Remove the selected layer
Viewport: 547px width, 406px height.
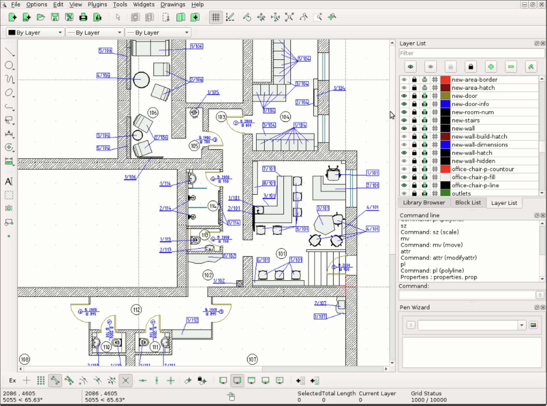click(x=511, y=67)
